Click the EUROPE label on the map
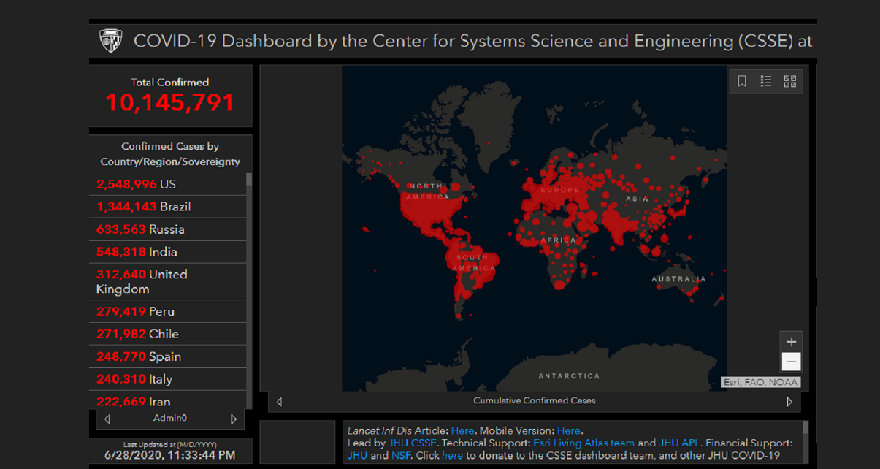The height and width of the screenshot is (469, 880). [560, 190]
